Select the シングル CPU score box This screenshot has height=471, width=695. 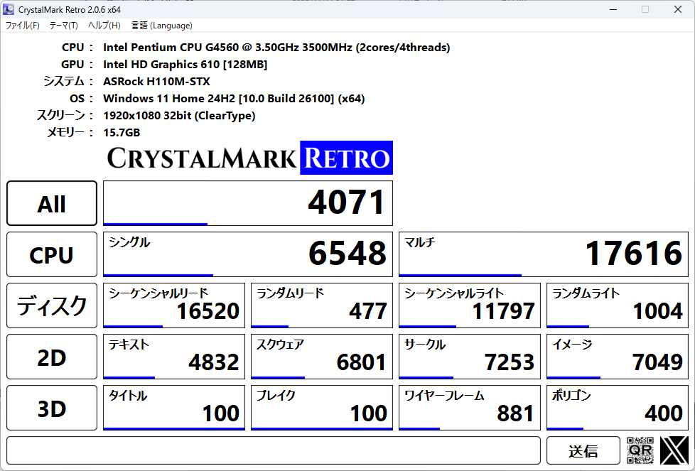(x=247, y=254)
